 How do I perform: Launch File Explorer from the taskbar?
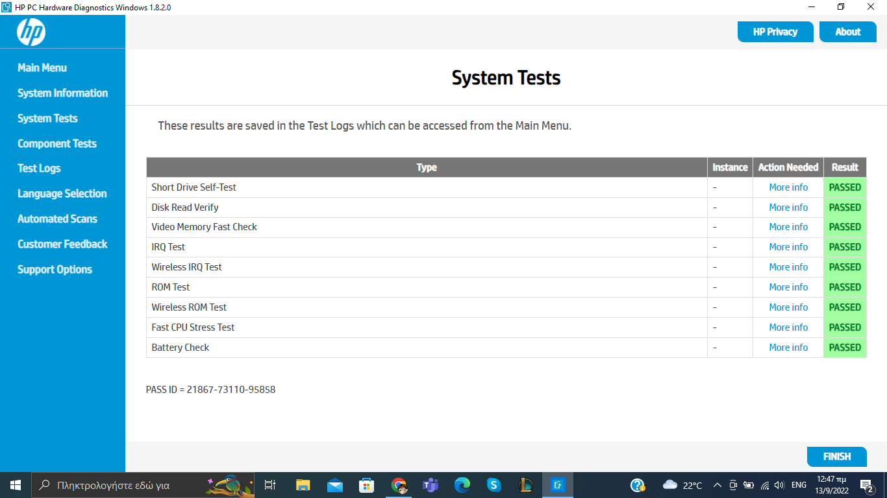click(303, 485)
